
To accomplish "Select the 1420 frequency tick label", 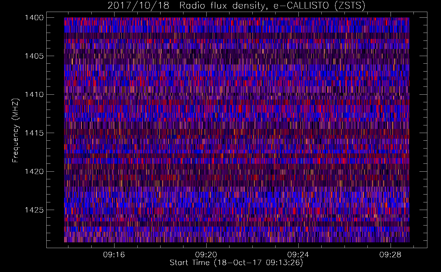I will [x=34, y=172].
